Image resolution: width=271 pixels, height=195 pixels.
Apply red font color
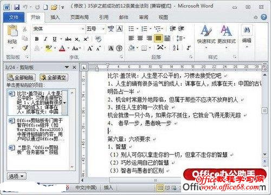pyautogui.click(x=62, y=48)
